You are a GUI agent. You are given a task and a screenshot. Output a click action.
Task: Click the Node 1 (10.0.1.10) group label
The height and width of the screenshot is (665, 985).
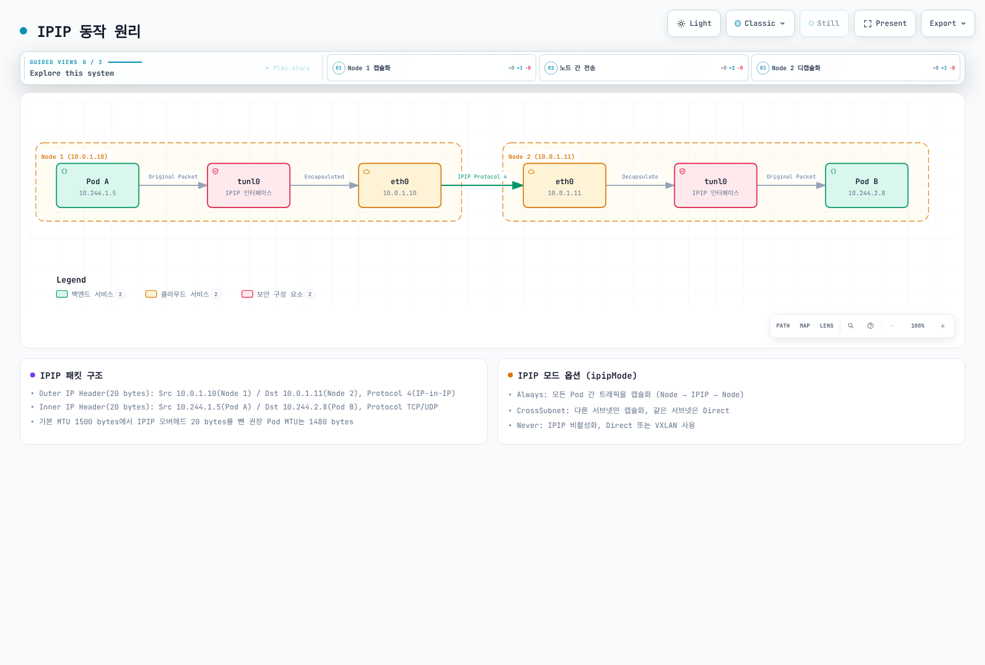pyautogui.click(x=74, y=157)
